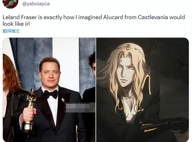Open the left photo of man holding Oscar
Image resolution: width=192 pixels, height=142 pixels.
click(49, 90)
